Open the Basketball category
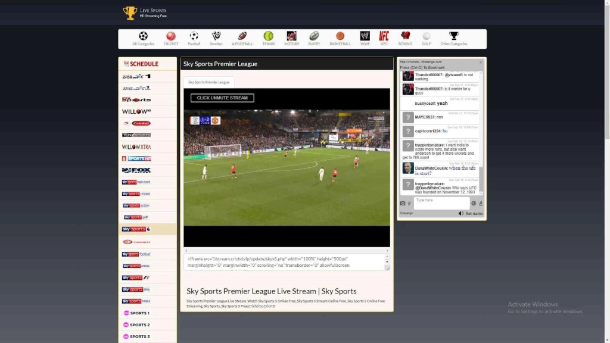Image resolution: width=610 pixels, height=343 pixels. click(x=340, y=39)
